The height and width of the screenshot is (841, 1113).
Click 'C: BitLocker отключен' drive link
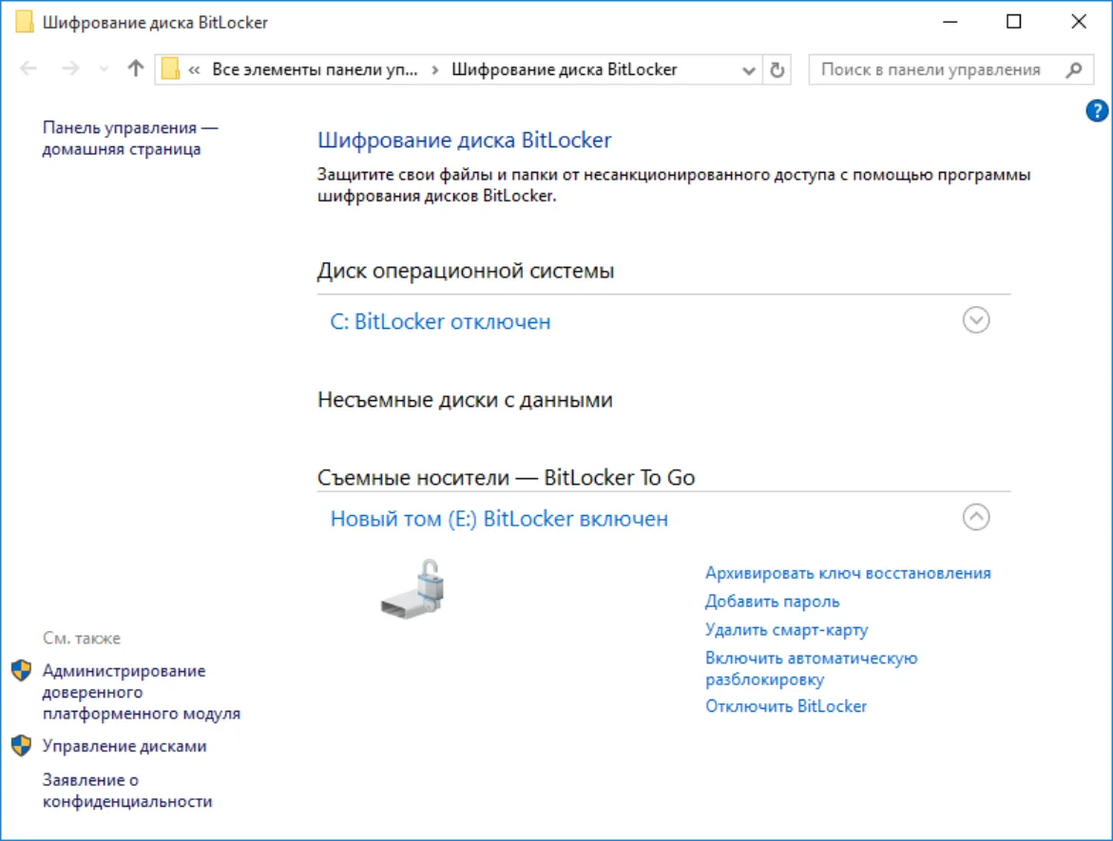pos(440,321)
